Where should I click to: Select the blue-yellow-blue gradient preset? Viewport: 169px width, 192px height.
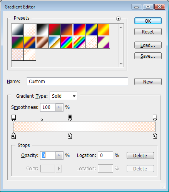click(92, 30)
